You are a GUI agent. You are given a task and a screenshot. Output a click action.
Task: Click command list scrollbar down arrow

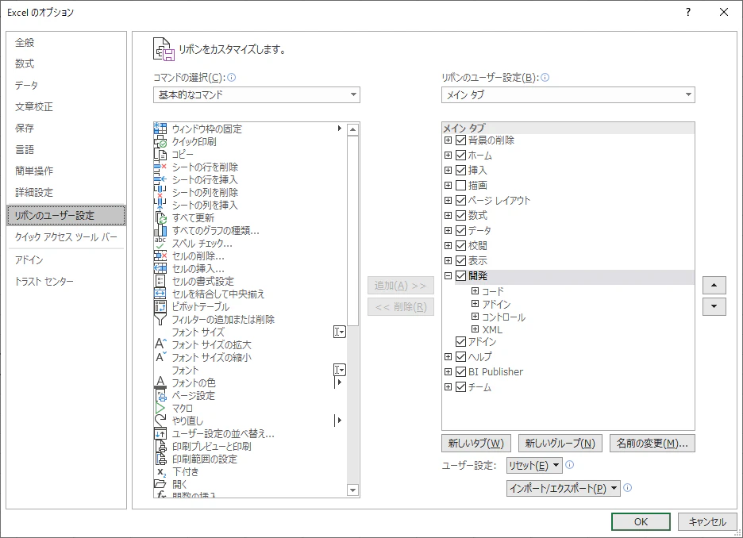[352, 490]
